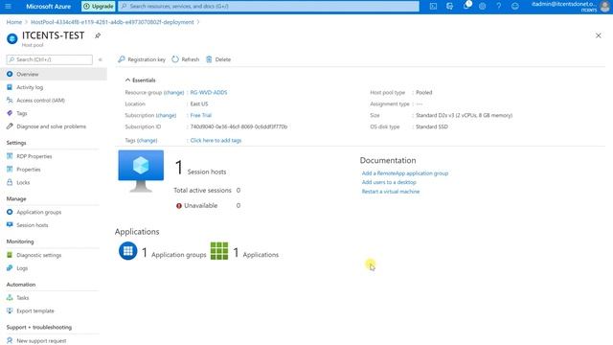The image size is (613, 345).
Task: Click the Diagnostic settings icon
Action: 10,255
